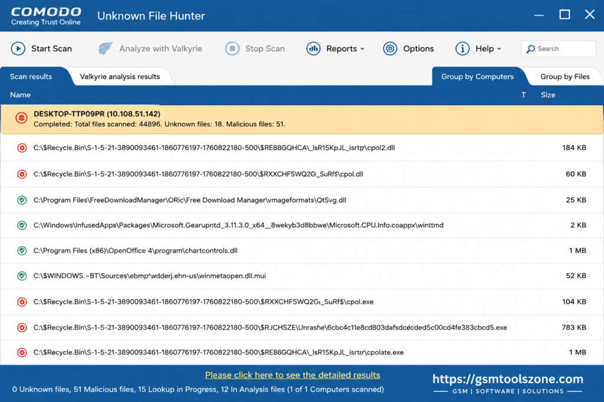Click the Start Scan play icon
This screenshot has height=402, width=604.
coord(18,48)
